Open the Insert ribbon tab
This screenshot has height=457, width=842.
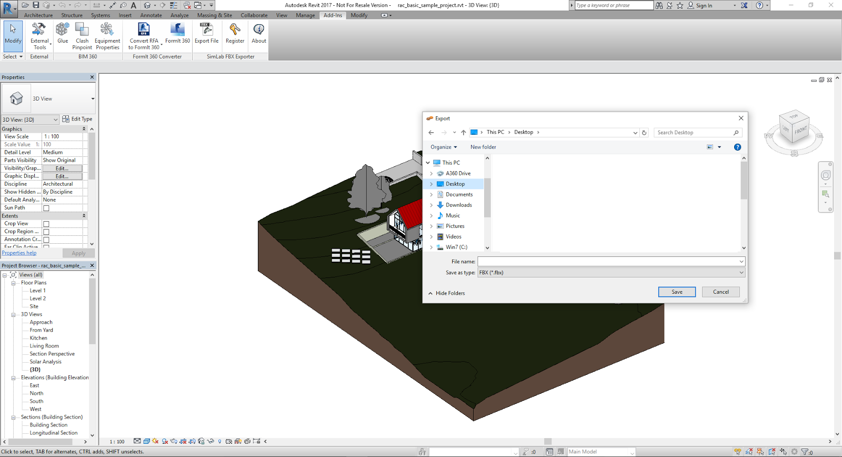tap(125, 15)
